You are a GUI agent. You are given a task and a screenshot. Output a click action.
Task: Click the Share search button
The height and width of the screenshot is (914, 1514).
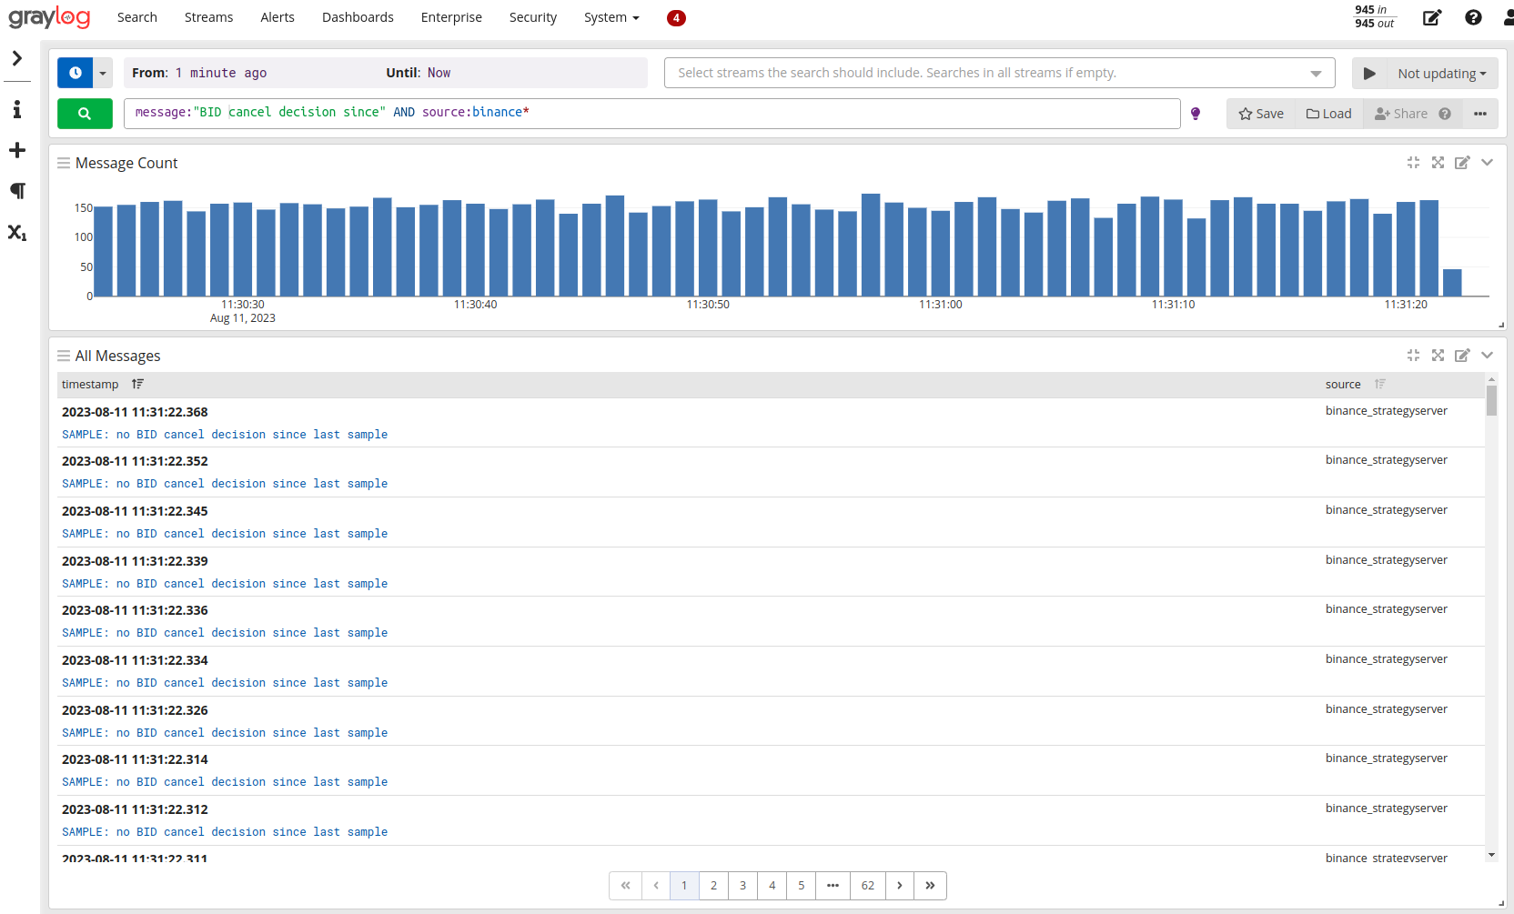click(1401, 114)
